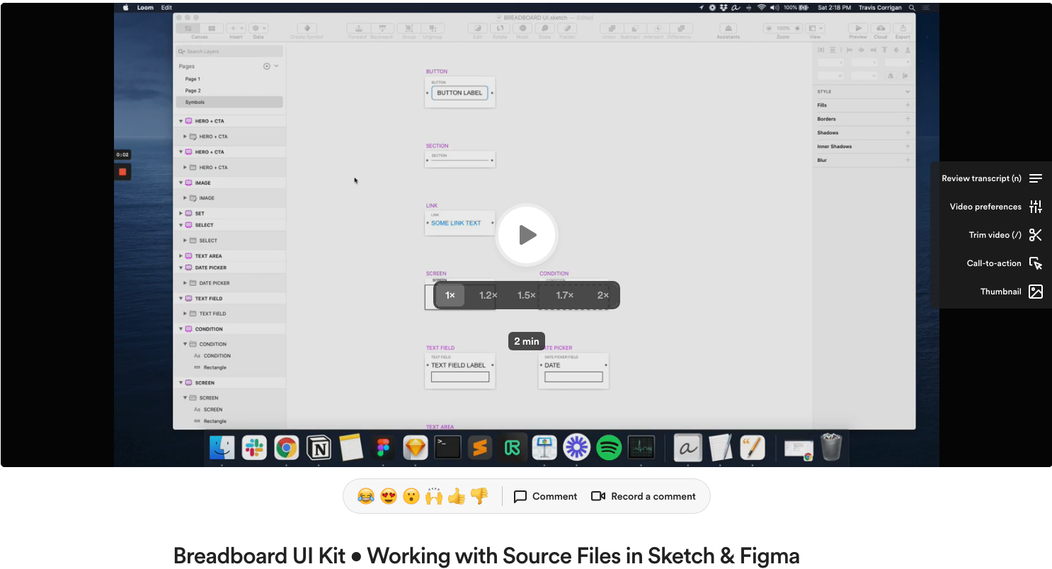Open Trash in the recorded dock
Screen dimensions: 1052x569
pos(831,447)
